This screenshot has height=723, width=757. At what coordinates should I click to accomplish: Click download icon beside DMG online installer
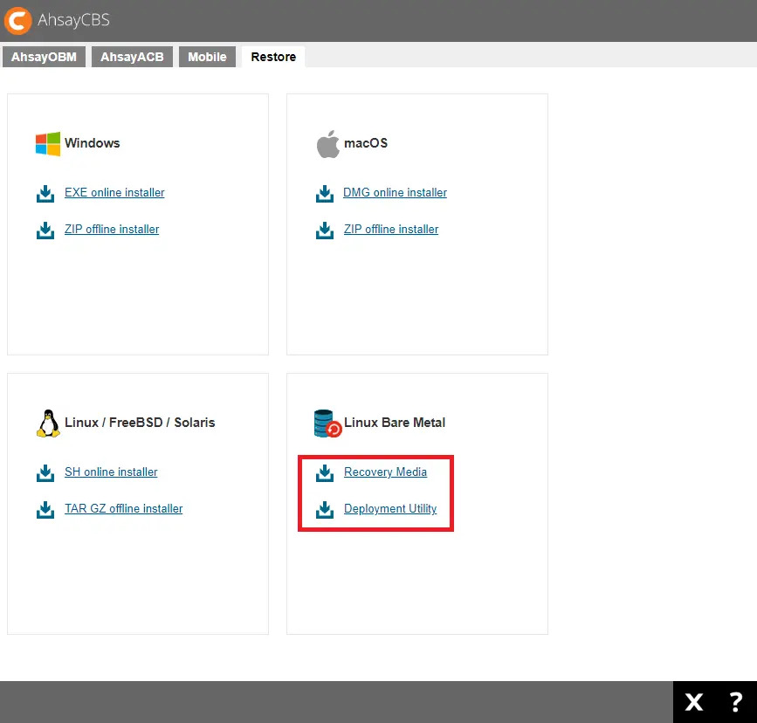[x=325, y=193]
